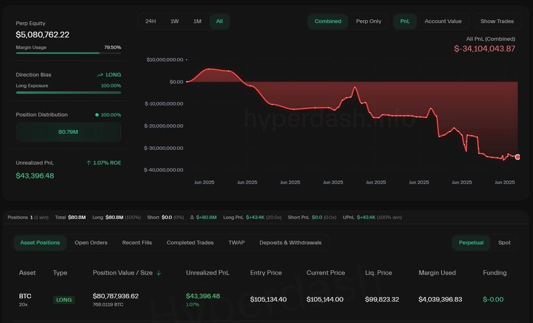
Task: Click the Perp Equity value $5,080,762.22
Action: 43,35
